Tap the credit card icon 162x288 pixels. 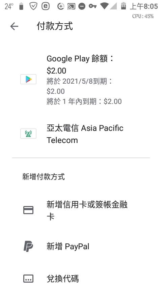pos(28,210)
